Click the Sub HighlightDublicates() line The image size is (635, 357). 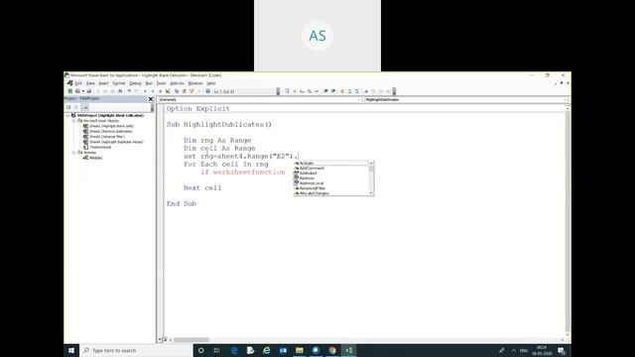219,124
